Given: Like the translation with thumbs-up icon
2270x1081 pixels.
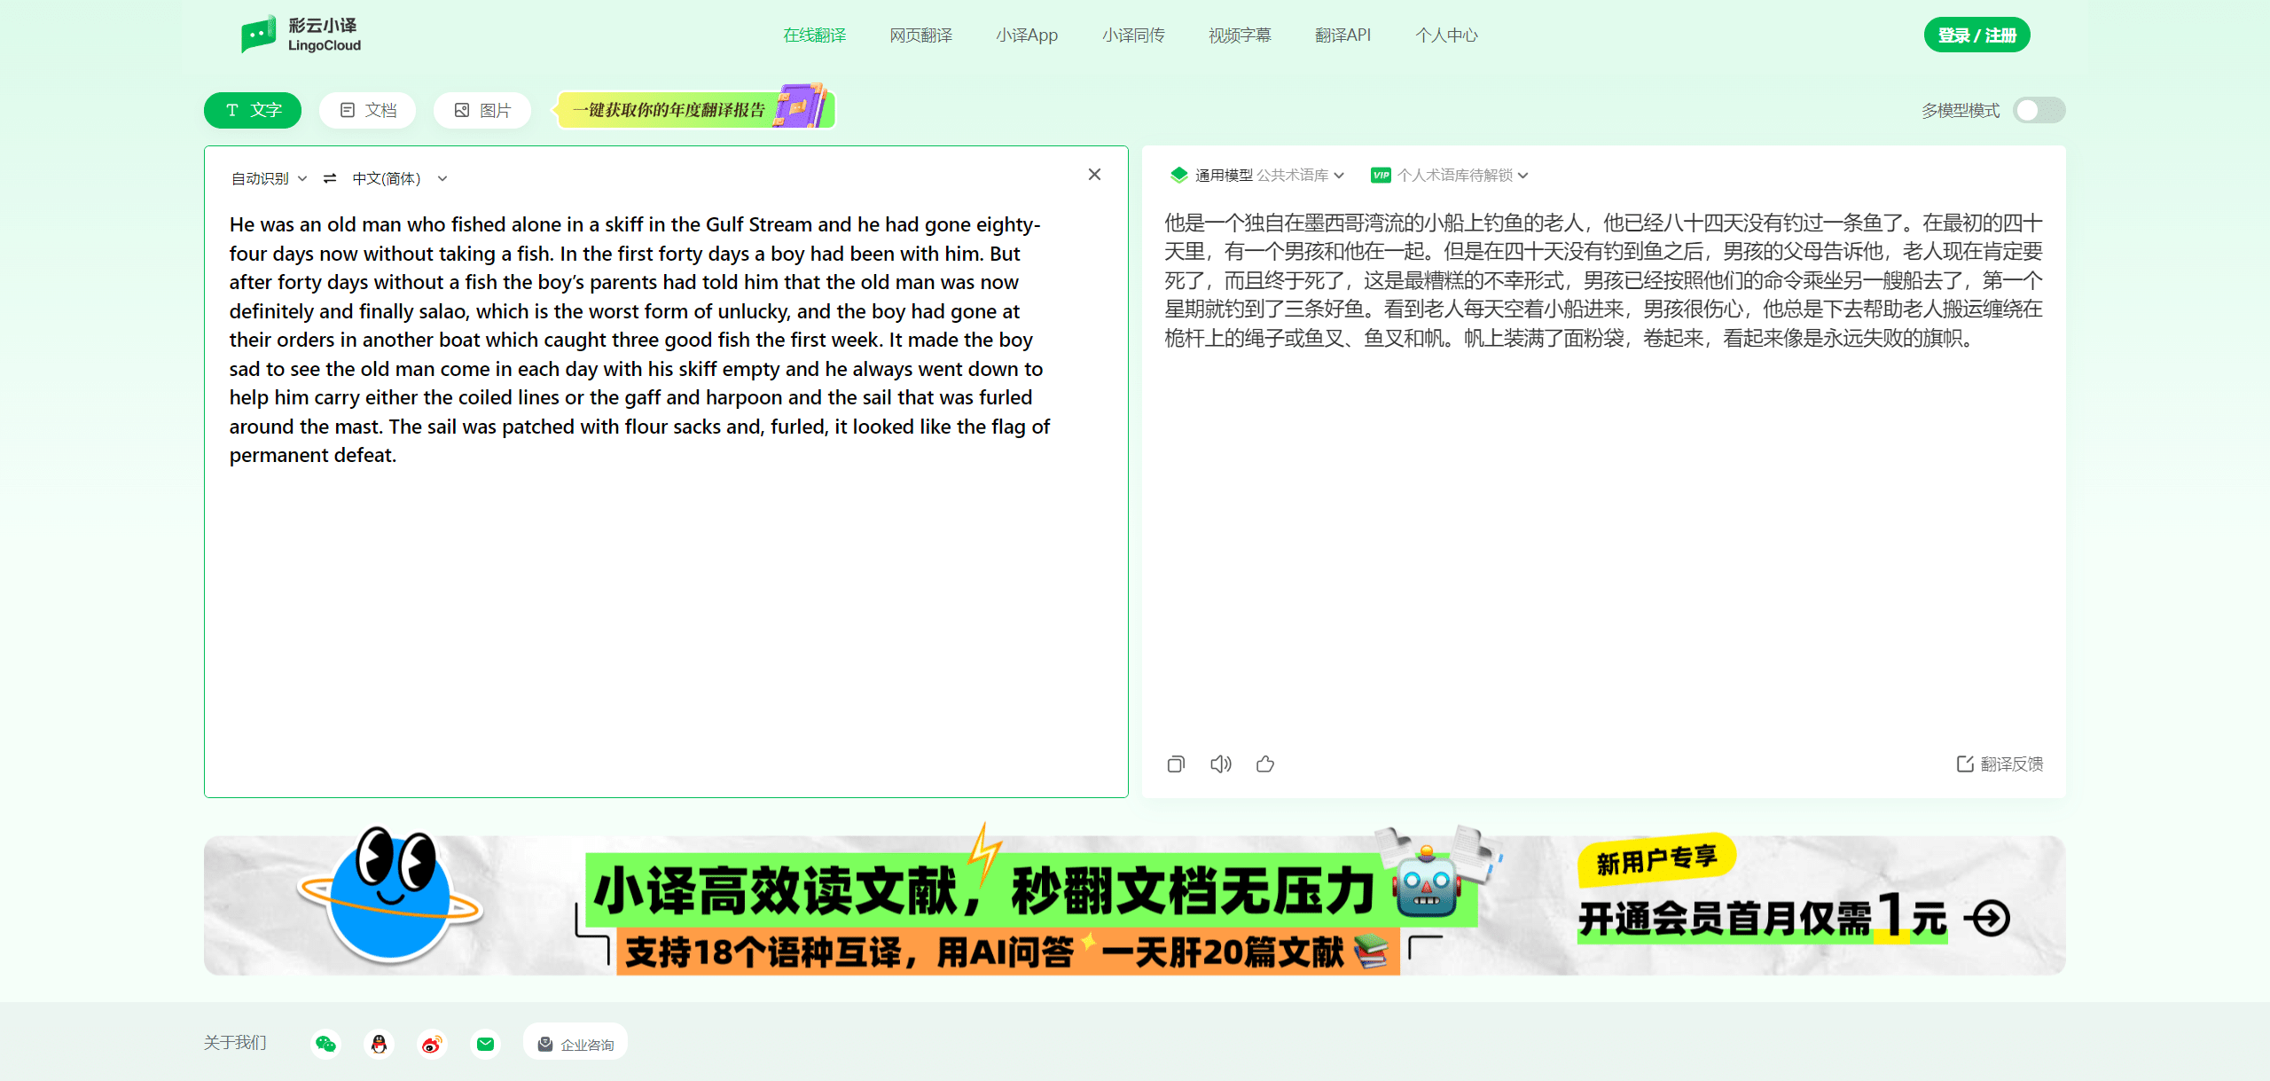Looking at the screenshot, I should (x=1265, y=764).
